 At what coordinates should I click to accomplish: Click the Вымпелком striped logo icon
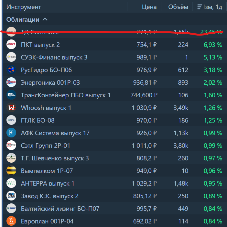point(11,170)
